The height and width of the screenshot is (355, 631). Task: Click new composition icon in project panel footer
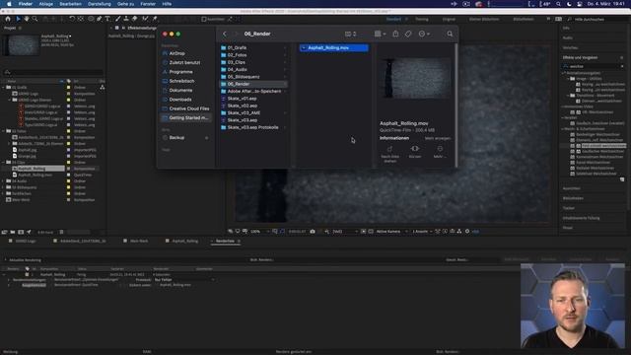pyautogui.click(x=21, y=233)
